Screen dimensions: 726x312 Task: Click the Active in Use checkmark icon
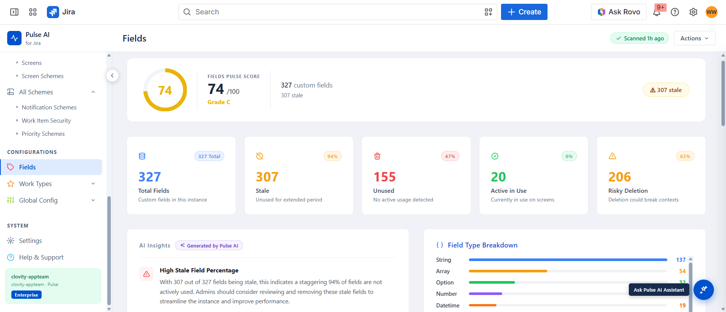click(x=495, y=156)
